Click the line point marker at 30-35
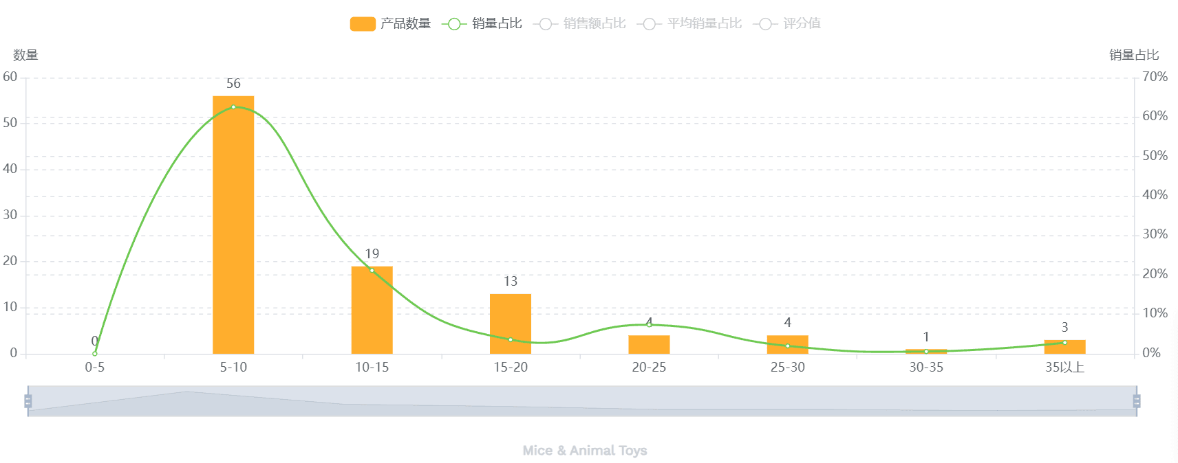 click(926, 352)
